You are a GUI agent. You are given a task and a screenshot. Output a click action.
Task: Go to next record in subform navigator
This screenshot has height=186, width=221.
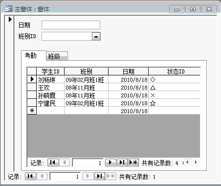click(110, 163)
